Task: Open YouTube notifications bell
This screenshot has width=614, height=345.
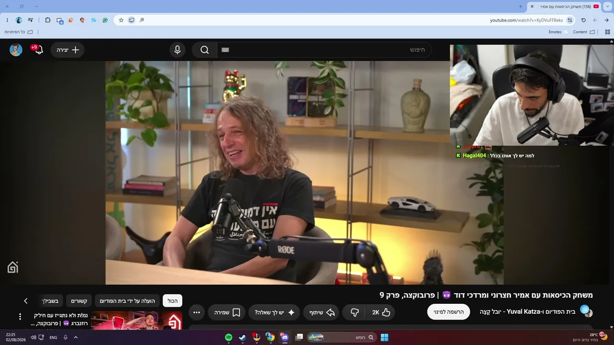Action: click(x=39, y=50)
